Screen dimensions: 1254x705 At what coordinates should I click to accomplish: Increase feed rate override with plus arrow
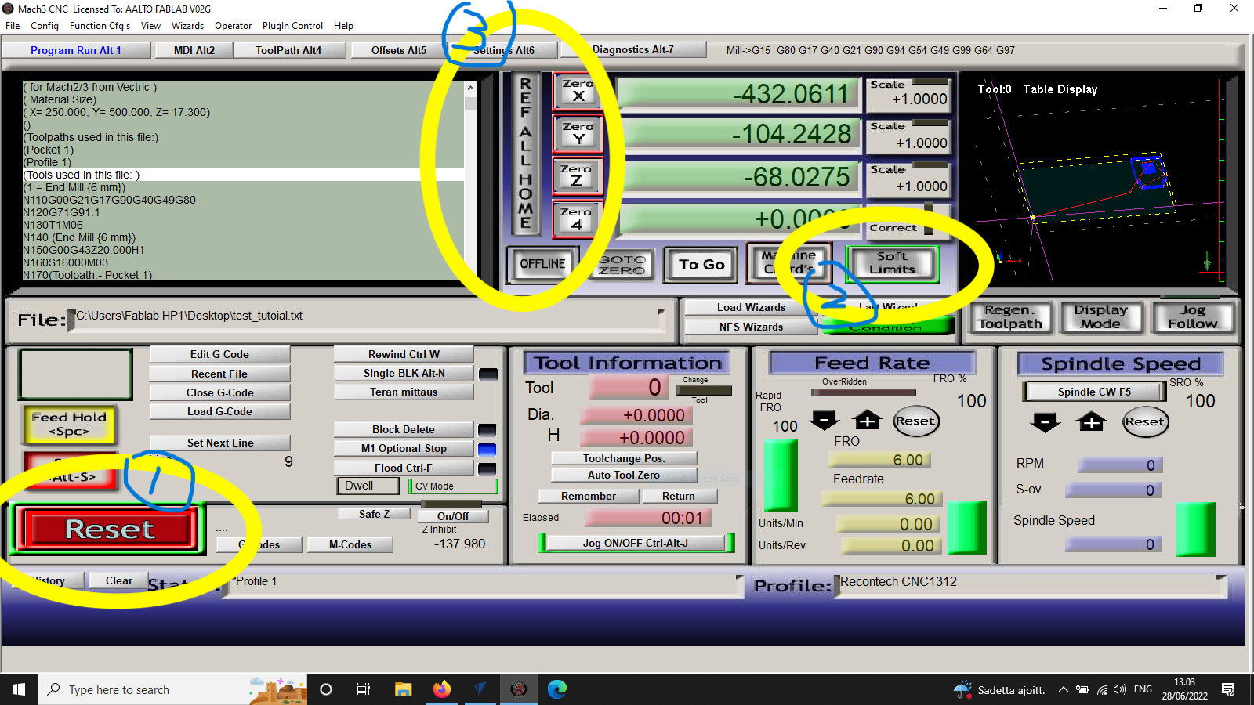tap(867, 421)
